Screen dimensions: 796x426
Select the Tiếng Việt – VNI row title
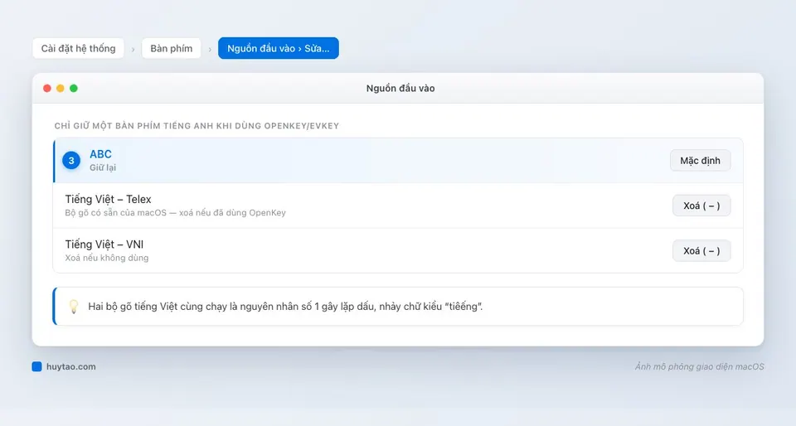104,244
